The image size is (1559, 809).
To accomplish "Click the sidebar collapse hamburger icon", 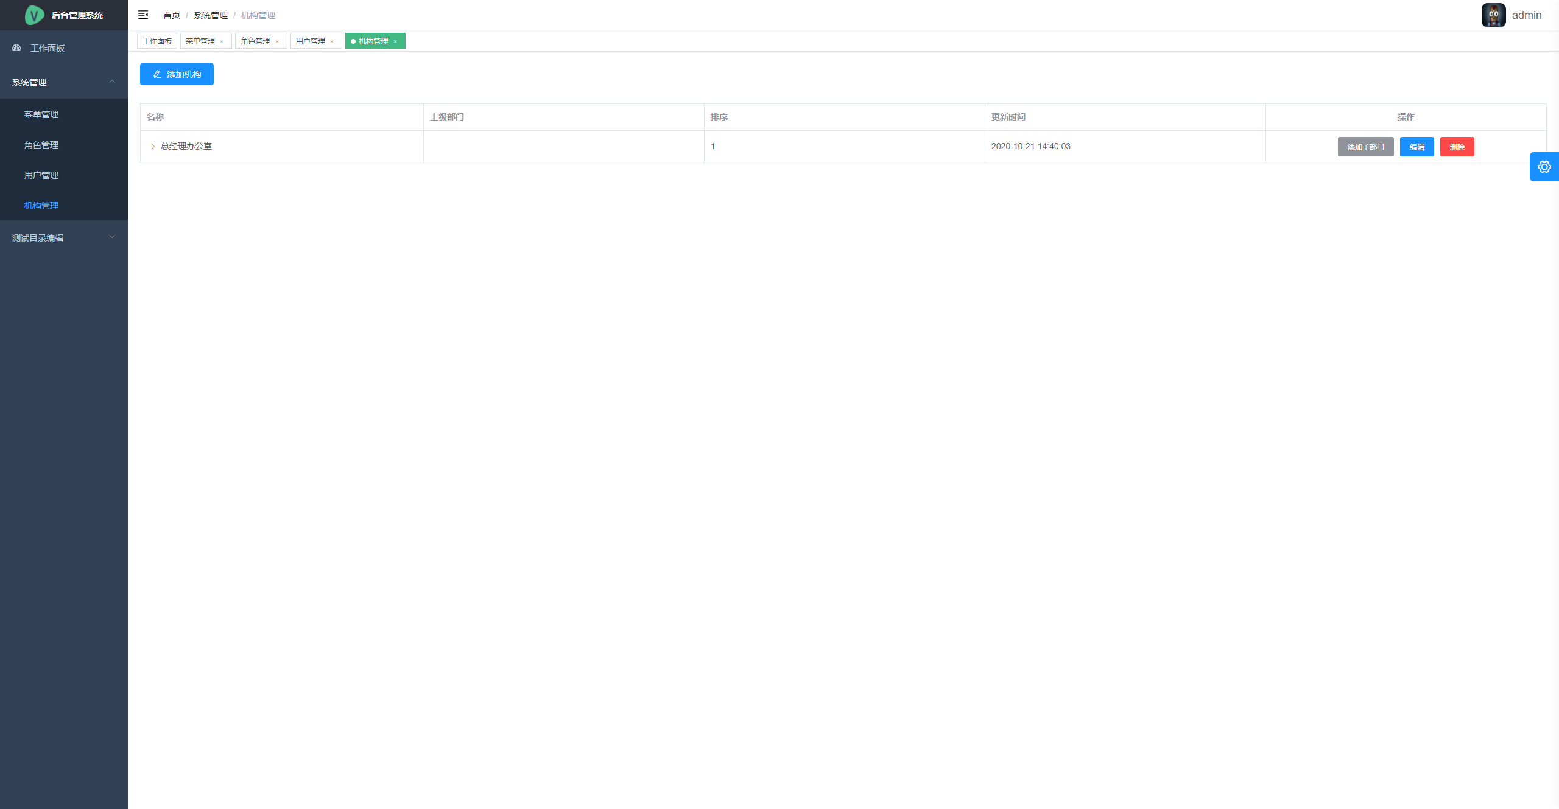I will 143,15.
